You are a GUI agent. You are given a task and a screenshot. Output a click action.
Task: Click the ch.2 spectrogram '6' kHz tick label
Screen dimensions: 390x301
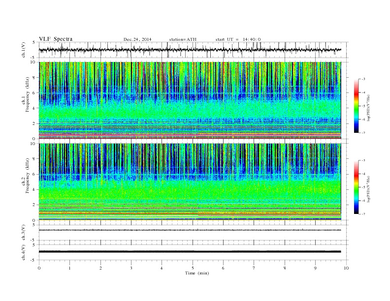point(34,174)
